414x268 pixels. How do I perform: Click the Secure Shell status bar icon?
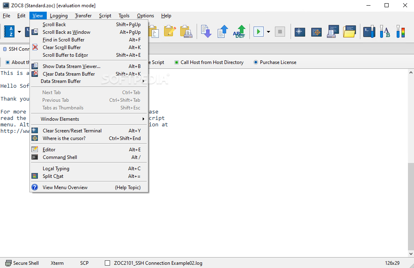click(8, 263)
